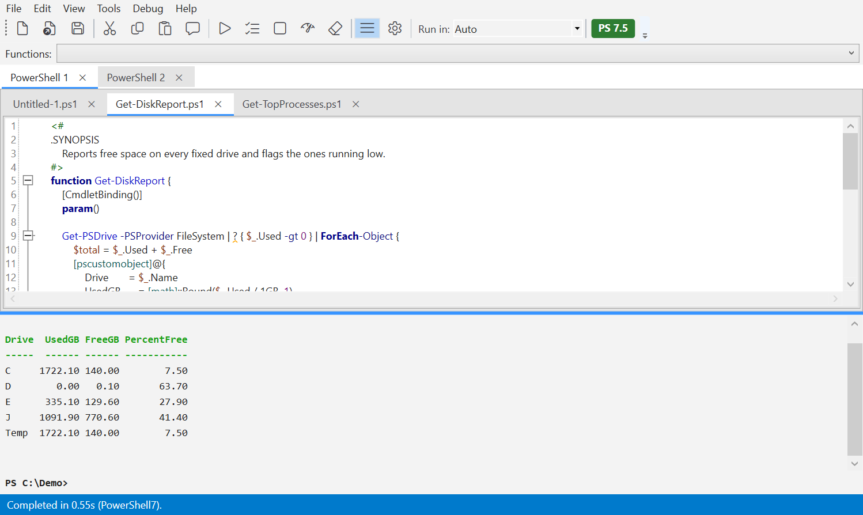Click the '.SYNOPSIS' text on line 2

point(75,140)
